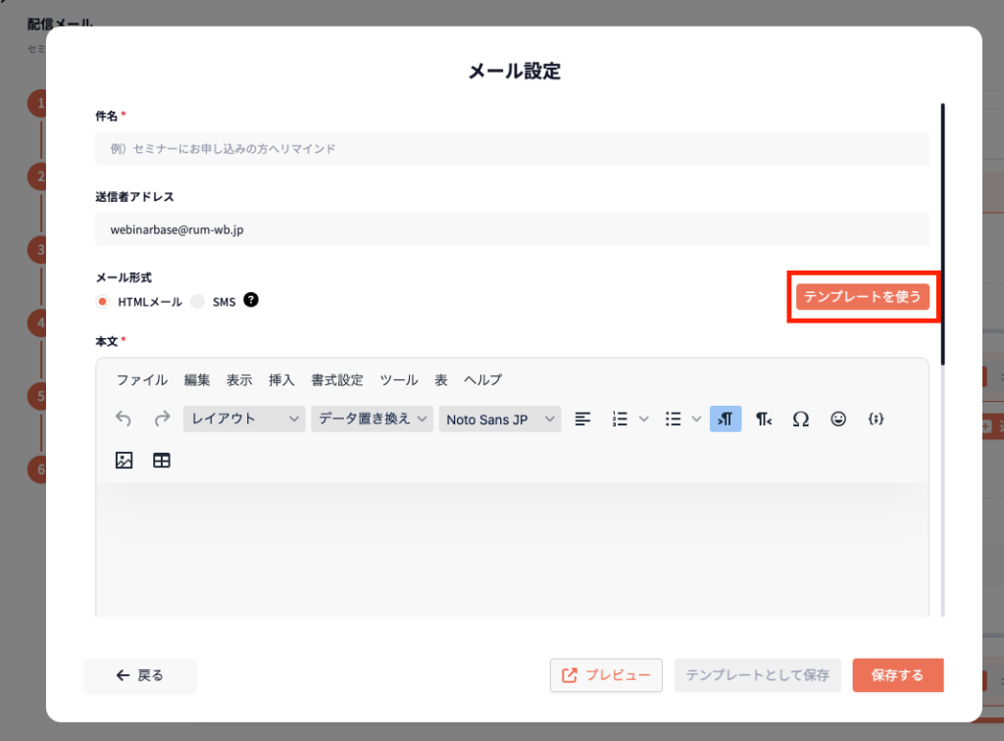Open the emoji smiley picker
1004x741 pixels.
838,419
